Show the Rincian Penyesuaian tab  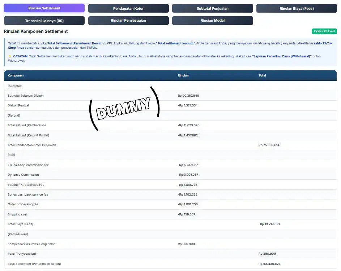[128, 21]
